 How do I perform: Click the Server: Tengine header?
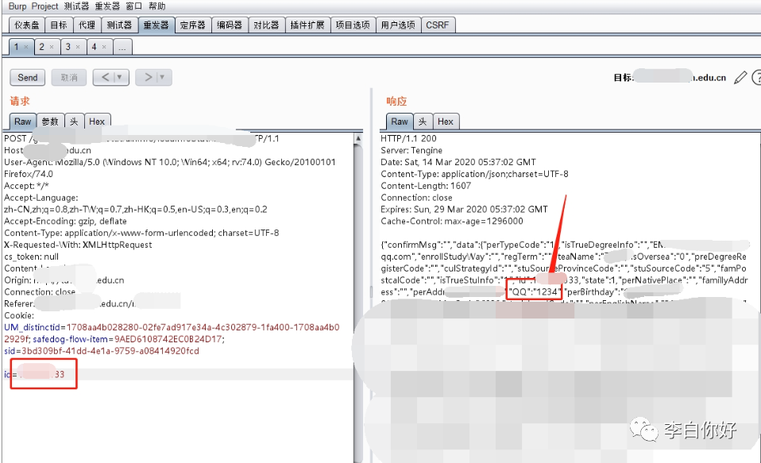[411, 150]
